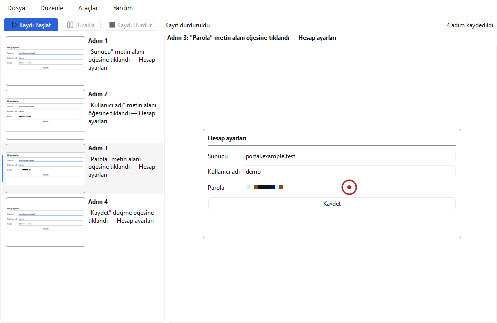Image resolution: width=497 pixels, height=323 pixels.
Task: Click the Kullanıcı adı field showing demo
Action: 349,171
